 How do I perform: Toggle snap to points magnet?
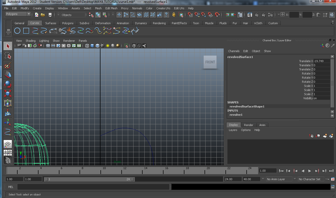pos(204,15)
